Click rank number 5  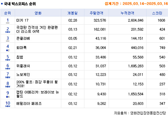[x=8, y=57]
